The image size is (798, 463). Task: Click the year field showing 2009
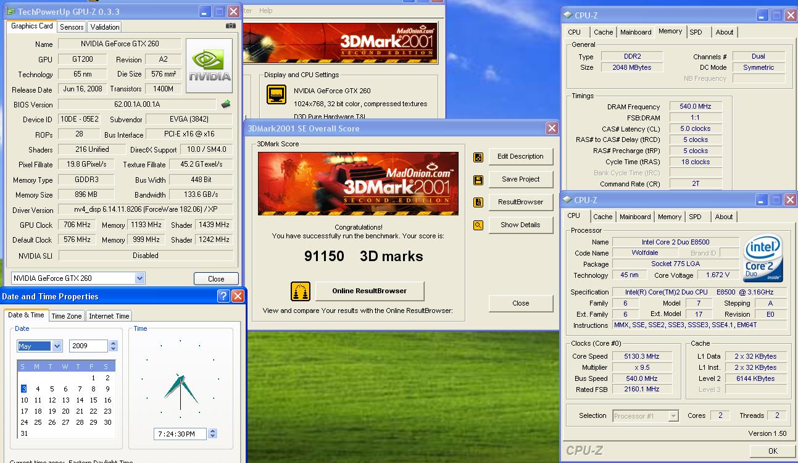point(89,346)
